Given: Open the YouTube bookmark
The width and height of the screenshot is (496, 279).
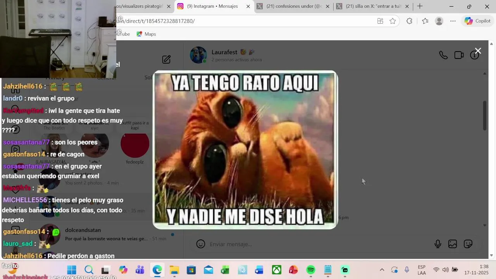Looking at the screenshot, I should click(123, 34).
